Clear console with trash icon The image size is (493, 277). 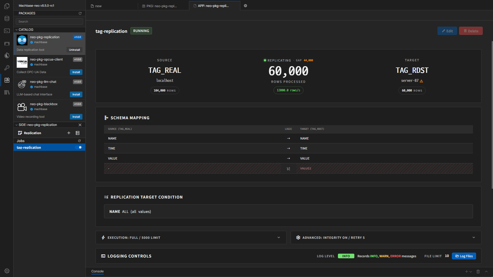(478, 272)
